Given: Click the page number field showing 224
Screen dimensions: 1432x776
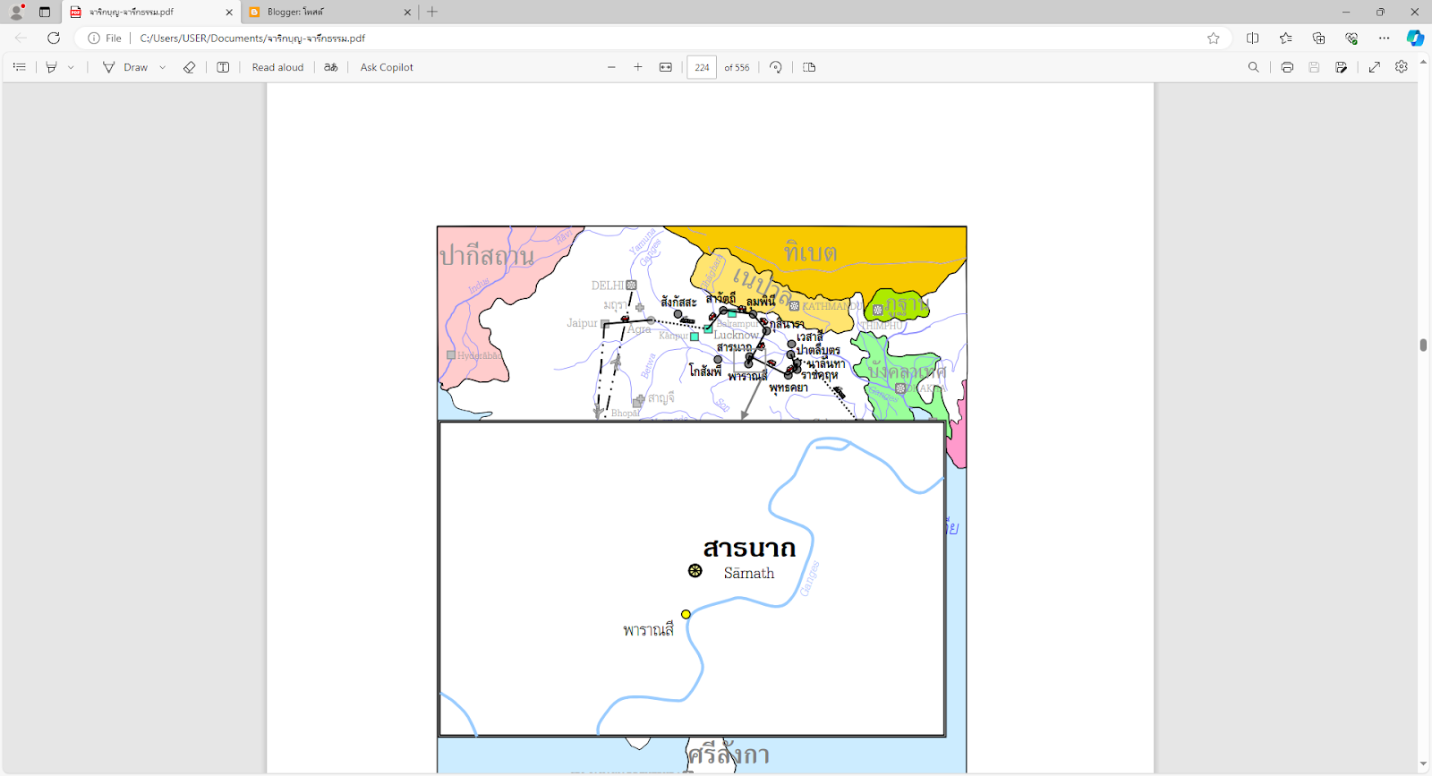Looking at the screenshot, I should click(x=702, y=67).
